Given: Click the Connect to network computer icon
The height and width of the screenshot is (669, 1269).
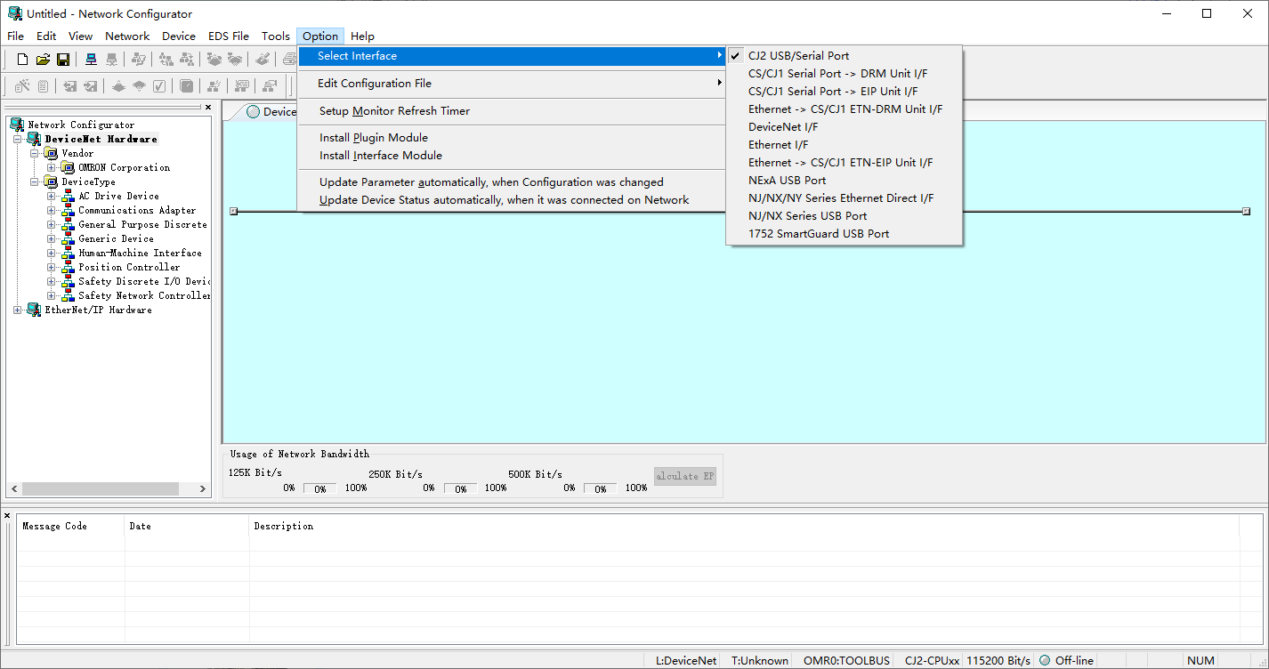Looking at the screenshot, I should pyautogui.click(x=91, y=60).
